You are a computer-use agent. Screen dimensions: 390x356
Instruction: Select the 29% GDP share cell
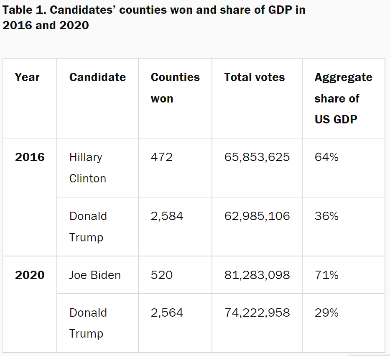point(326,313)
